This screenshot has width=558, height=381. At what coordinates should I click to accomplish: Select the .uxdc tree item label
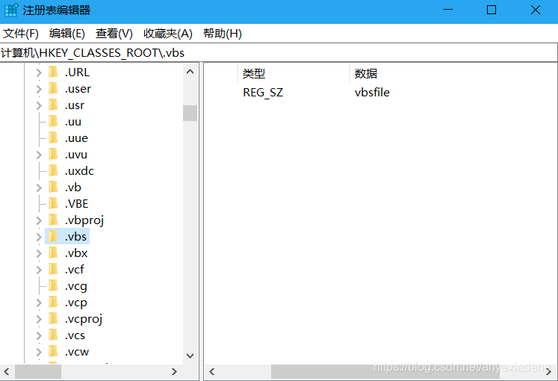79,171
